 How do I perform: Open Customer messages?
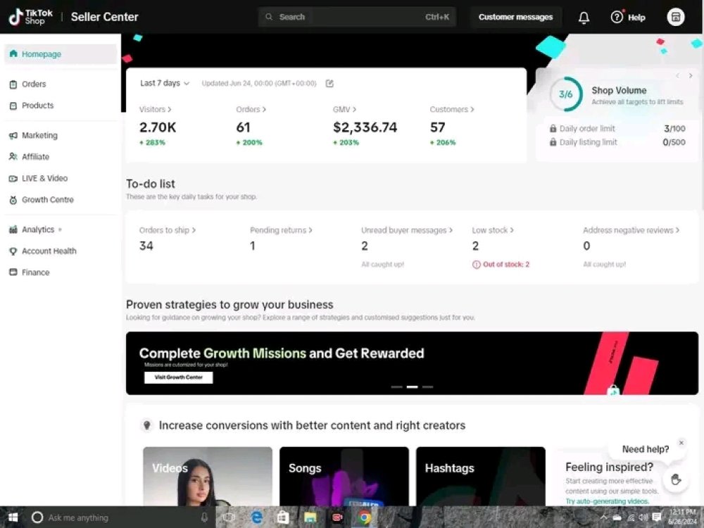pyautogui.click(x=515, y=17)
